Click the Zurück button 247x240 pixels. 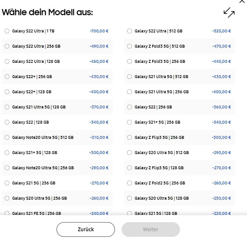tap(86, 229)
